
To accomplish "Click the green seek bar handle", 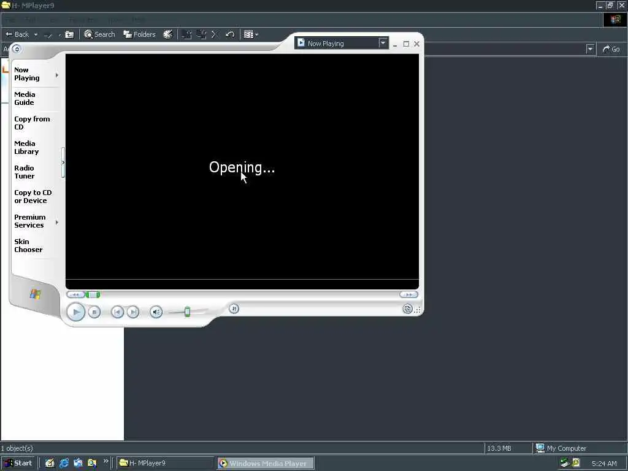I will [93, 295].
